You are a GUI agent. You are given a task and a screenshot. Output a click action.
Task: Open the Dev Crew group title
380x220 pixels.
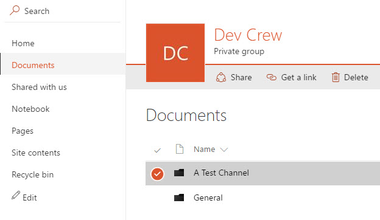(x=248, y=35)
